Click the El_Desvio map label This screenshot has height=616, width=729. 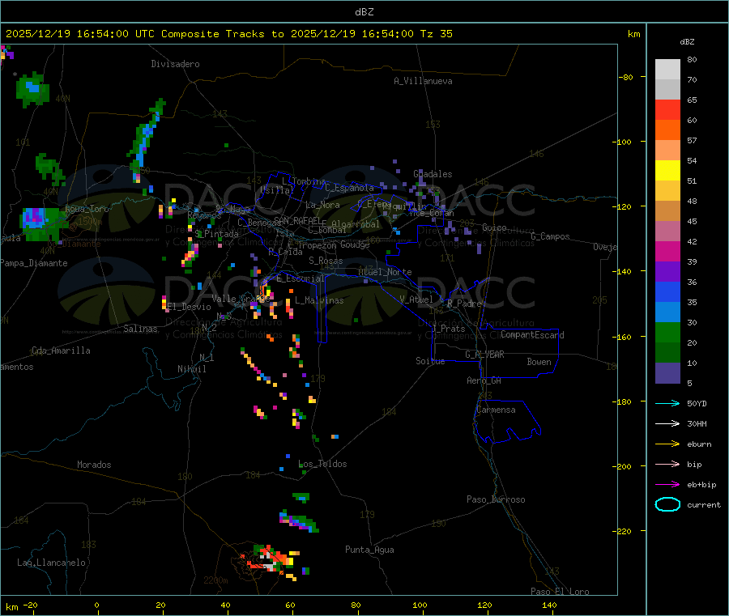(190, 307)
